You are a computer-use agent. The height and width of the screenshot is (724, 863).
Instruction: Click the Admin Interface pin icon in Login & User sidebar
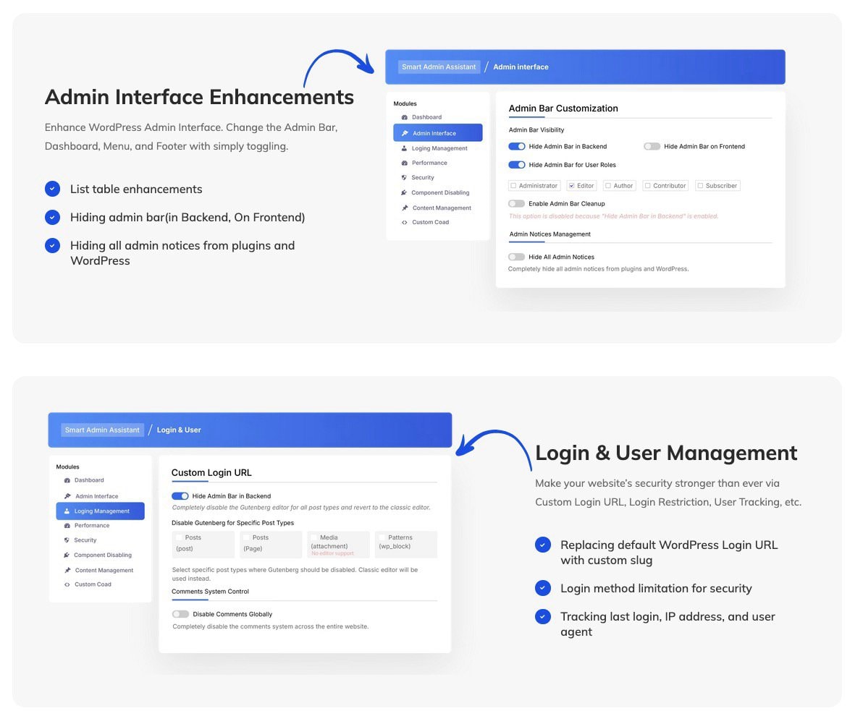(67, 496)
